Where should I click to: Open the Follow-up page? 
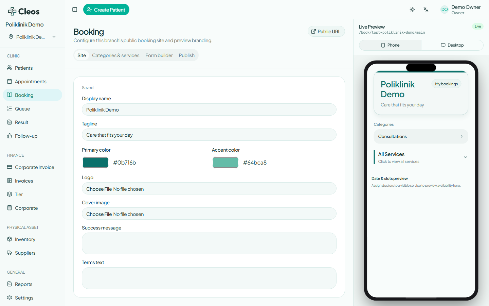pyautogui.click(x=32, y=136)
